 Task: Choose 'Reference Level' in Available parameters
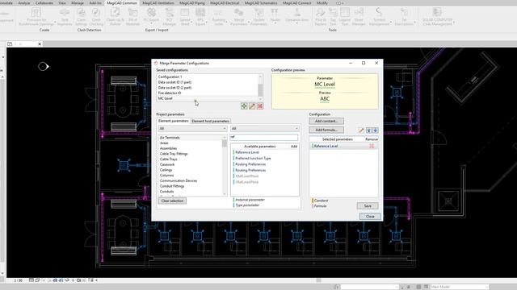coord(247,152)
